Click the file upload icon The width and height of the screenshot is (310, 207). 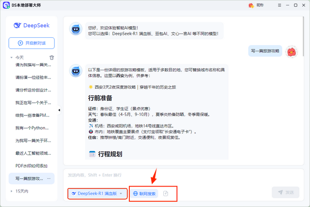pyautogui.click(x=166, y=193)
